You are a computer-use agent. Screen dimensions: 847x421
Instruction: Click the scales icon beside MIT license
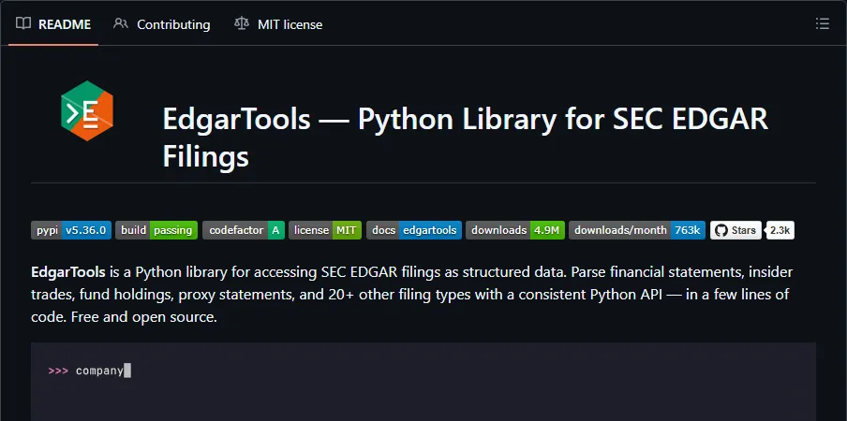tap(242, 23)
